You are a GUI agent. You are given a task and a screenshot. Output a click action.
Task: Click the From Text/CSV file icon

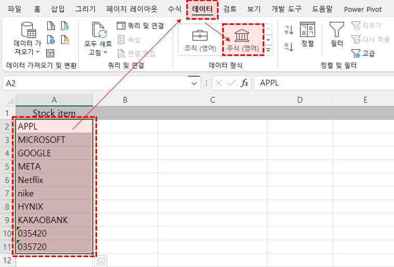(x=51, y=26)
